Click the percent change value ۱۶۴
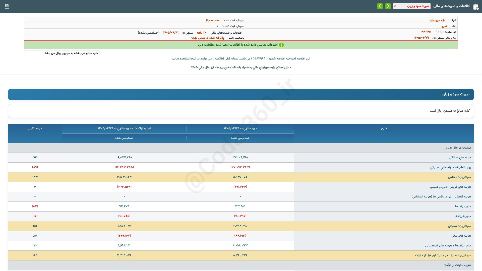 35,255
